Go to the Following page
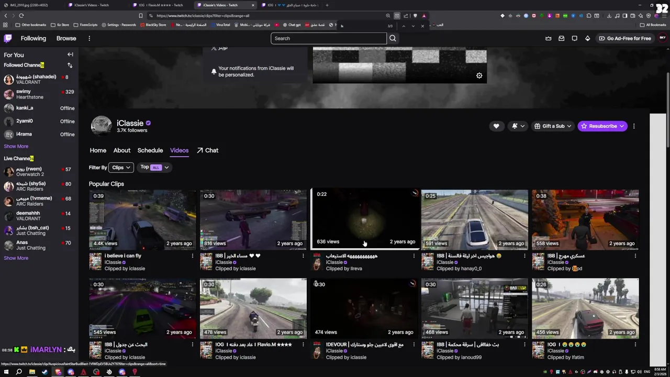The width and height of the screenshot is (670, 377). click(33, 38)
